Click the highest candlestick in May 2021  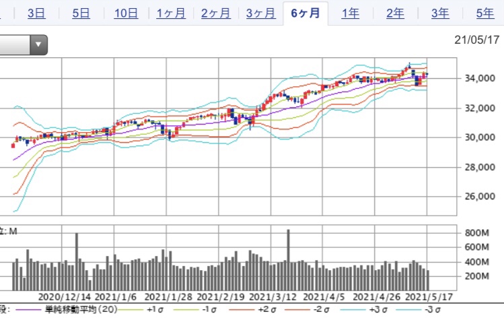click(x=409, y=65)
